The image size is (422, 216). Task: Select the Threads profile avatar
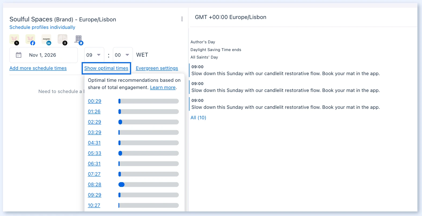[63, 39]
